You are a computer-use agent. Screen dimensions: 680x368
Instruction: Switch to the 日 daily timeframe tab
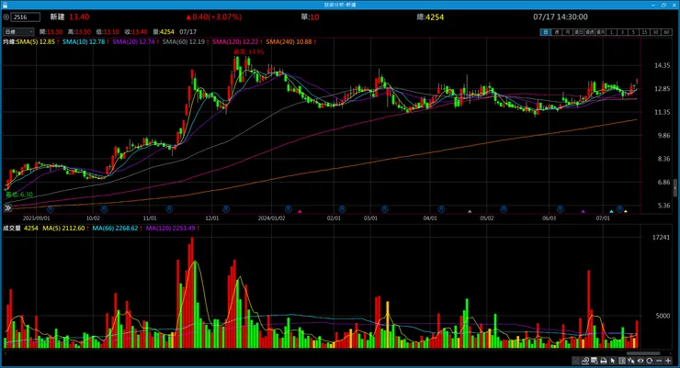545,32
